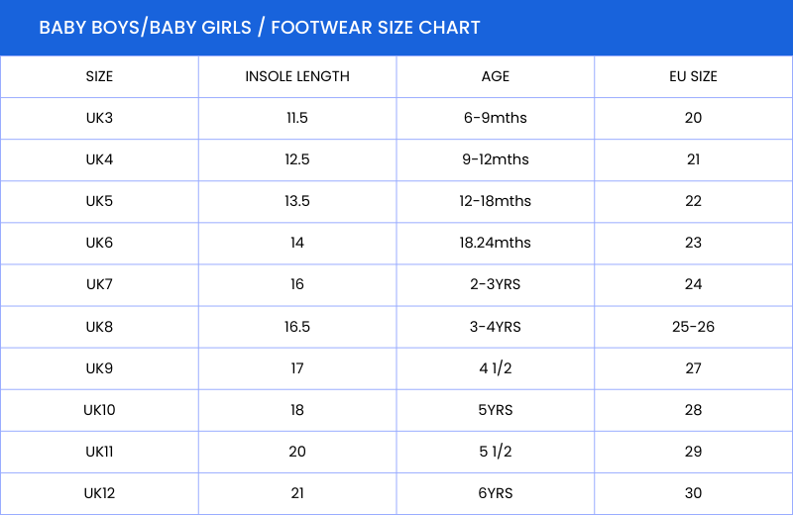Select the UK6 size cell
The height and width of the screenshot is (515, 793).
[99, 243]
